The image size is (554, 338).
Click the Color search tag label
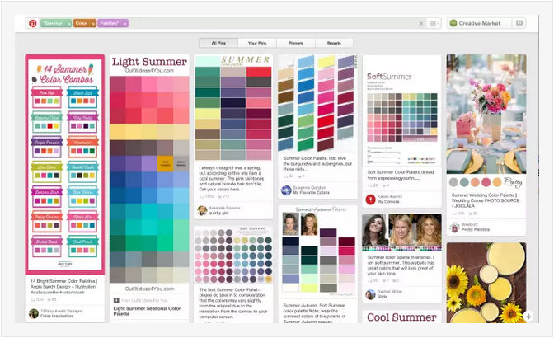tap(82, 24)
